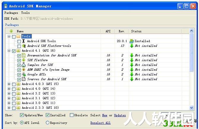Click the scrollbar up arrow

[192, 31]
